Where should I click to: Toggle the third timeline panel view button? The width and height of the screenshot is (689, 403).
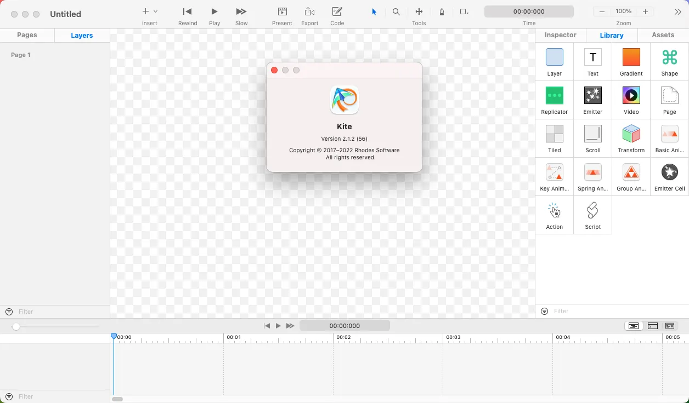tap(669, 326)
